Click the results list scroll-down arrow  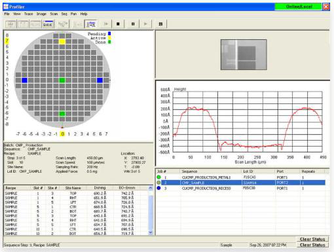click(151, 232)
